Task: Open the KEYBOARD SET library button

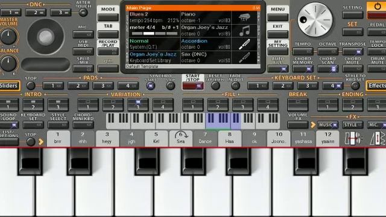Action: 33,125
